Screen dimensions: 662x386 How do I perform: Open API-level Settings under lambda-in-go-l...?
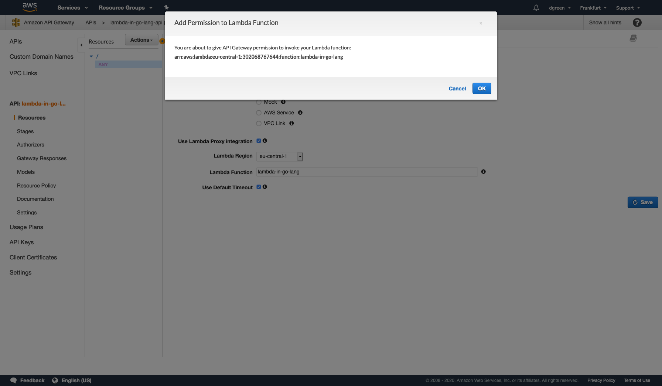click(27, 213)
